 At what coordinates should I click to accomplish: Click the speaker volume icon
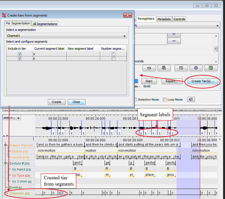191,99
